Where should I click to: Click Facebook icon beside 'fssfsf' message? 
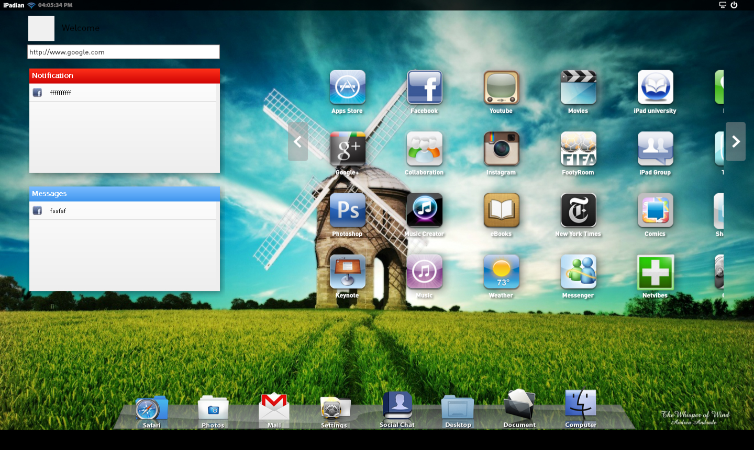coord(37,211)
